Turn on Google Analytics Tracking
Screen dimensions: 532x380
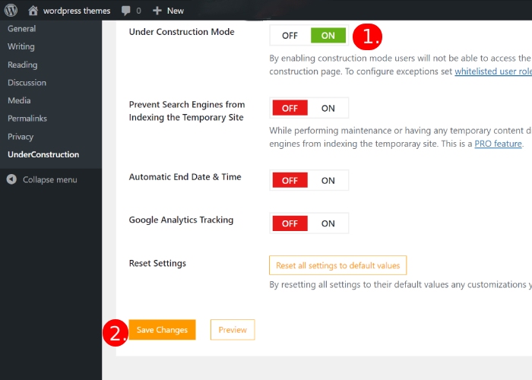point(328,223)
